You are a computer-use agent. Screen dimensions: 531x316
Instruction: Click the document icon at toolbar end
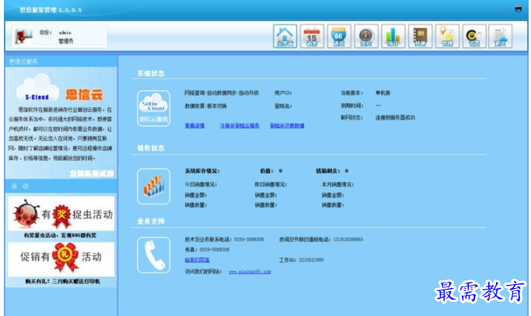tap(501, 36)
